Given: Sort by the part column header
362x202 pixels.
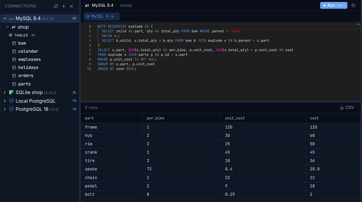Looking at the screenshot, I should click(x=111, y=118).
